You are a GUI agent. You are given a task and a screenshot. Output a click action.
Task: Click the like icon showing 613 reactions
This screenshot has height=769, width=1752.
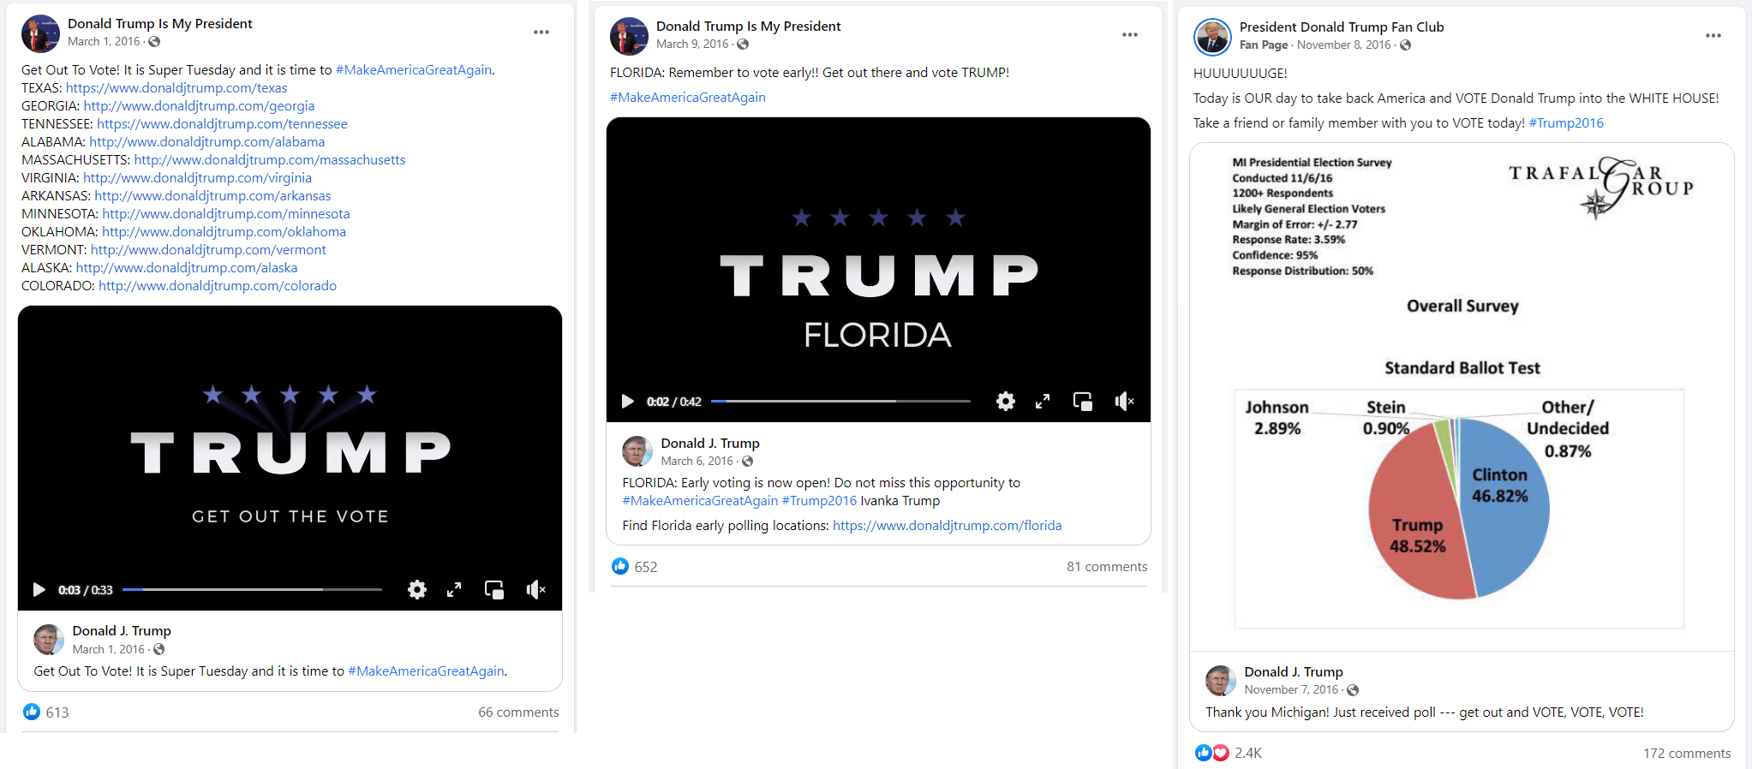point(32,712)
